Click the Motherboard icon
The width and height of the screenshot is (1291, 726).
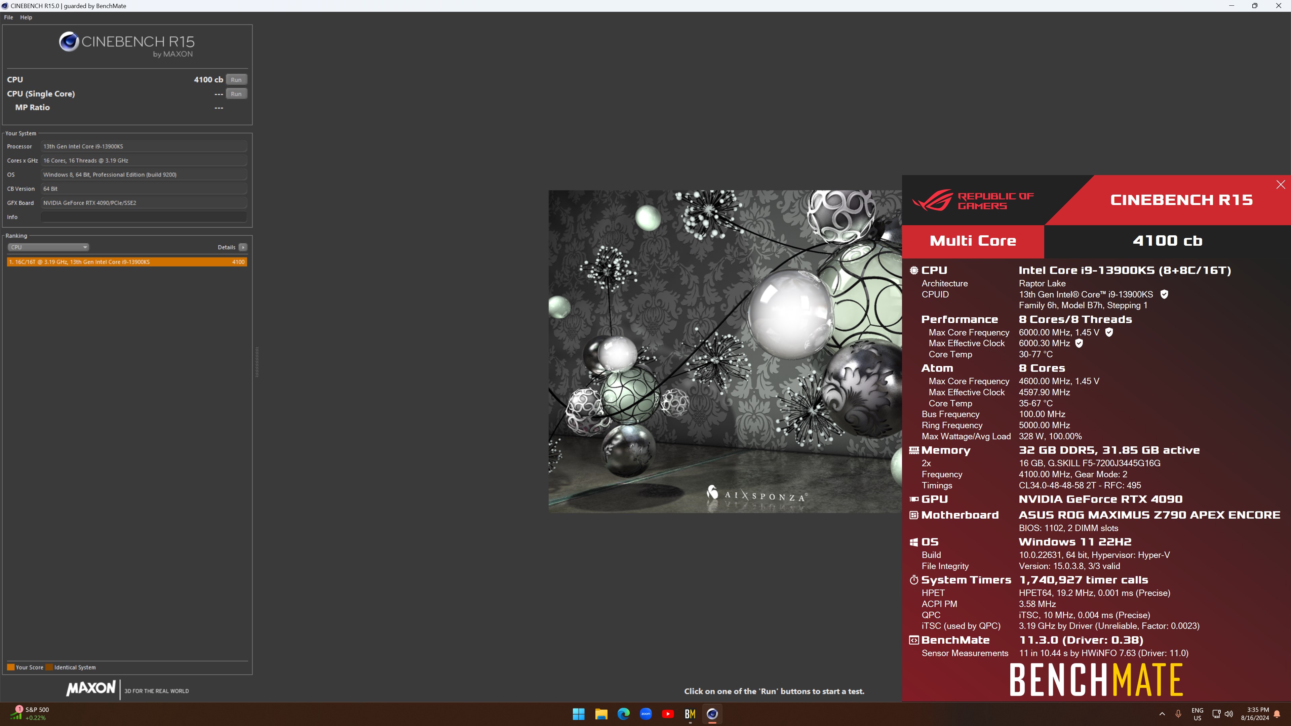point(914,515)
